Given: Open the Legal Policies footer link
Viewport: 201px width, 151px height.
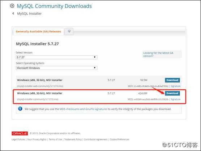Looking at the screenshot, I should click(18, 139).
